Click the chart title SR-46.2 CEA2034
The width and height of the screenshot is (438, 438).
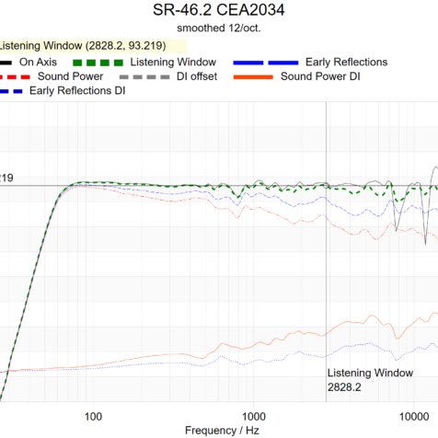click(x=219, y=10)
